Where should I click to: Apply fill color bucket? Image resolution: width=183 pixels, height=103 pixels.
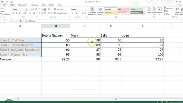[x=30, y=13]
